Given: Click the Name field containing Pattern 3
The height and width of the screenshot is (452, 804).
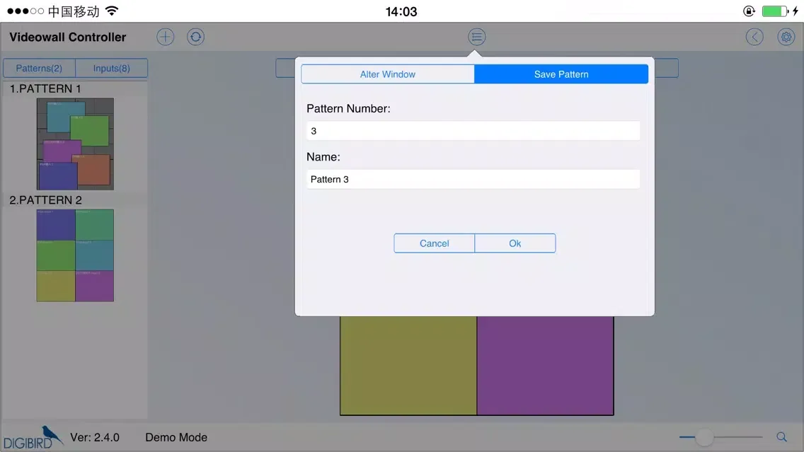Looking at the screenshot, I should point(472,179).
